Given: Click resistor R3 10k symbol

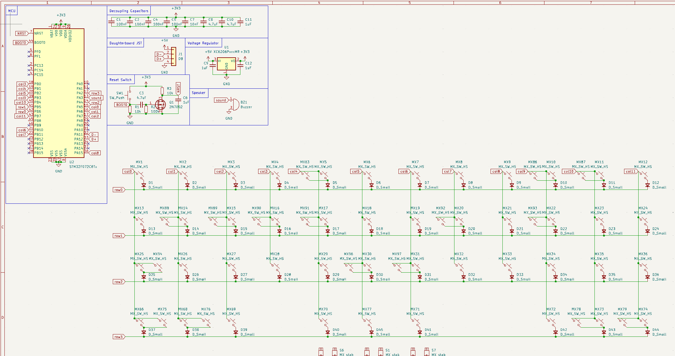Looking at the screenshot, I should (x=162, y=90).
